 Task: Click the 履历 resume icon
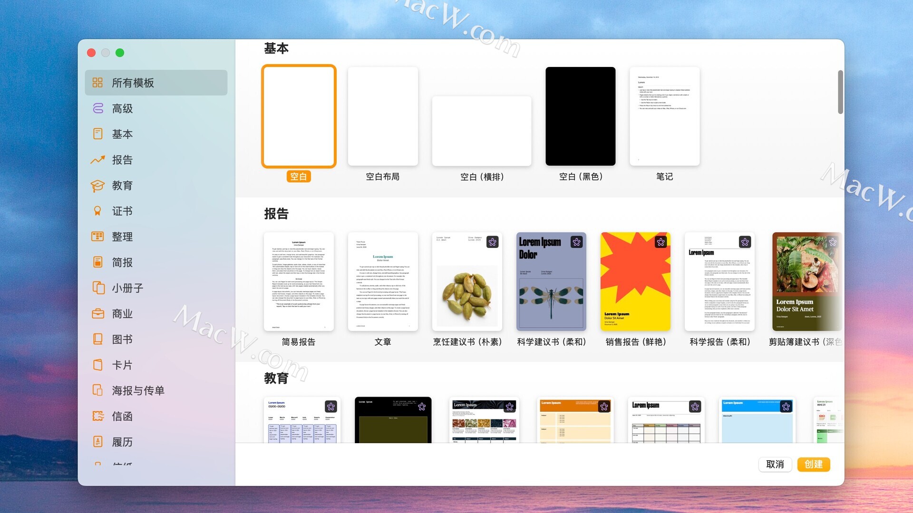[98, 442]
